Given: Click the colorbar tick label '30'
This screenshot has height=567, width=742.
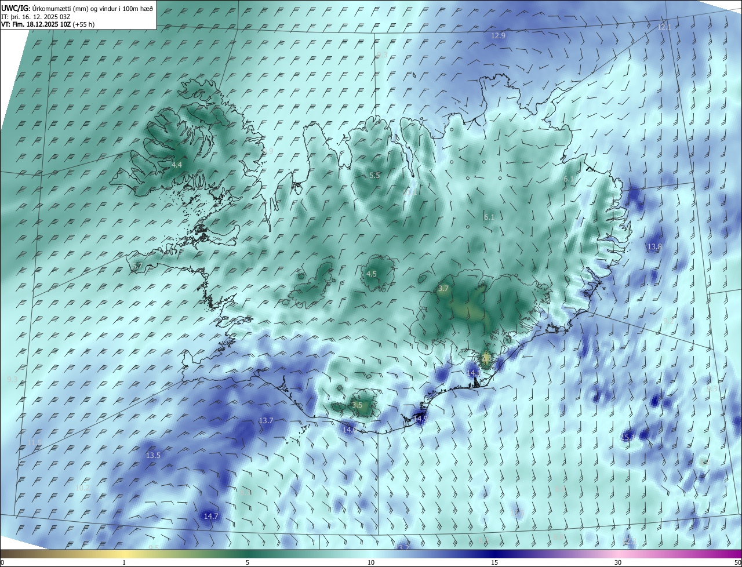Looking at the screenshot, I should coord(618,562).
